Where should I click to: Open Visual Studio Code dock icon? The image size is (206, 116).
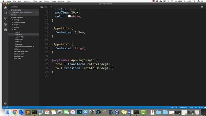(111, 112)
